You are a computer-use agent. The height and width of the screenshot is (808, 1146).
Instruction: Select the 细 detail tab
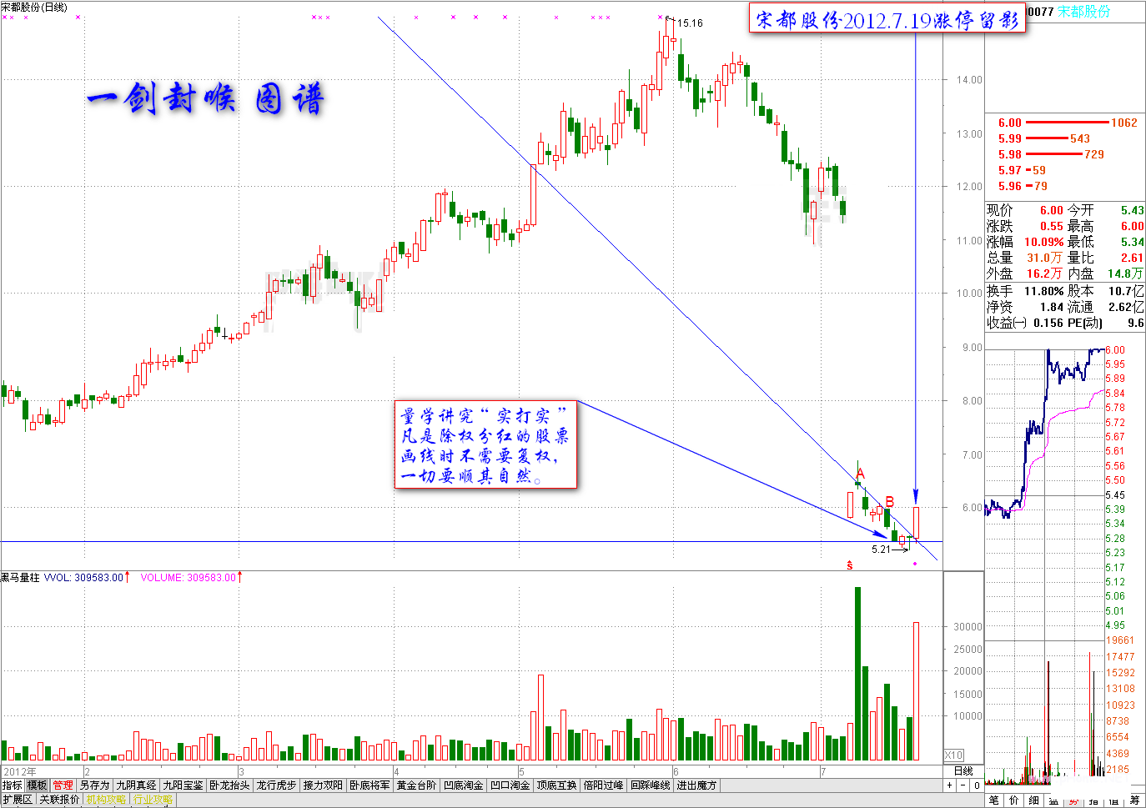[x=1033, y=800]
